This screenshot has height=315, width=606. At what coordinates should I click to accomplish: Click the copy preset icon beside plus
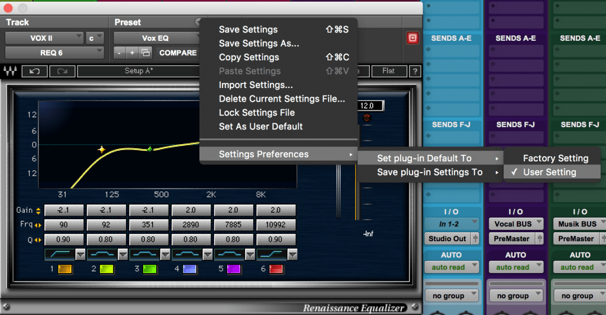click(x=146, y=53)
